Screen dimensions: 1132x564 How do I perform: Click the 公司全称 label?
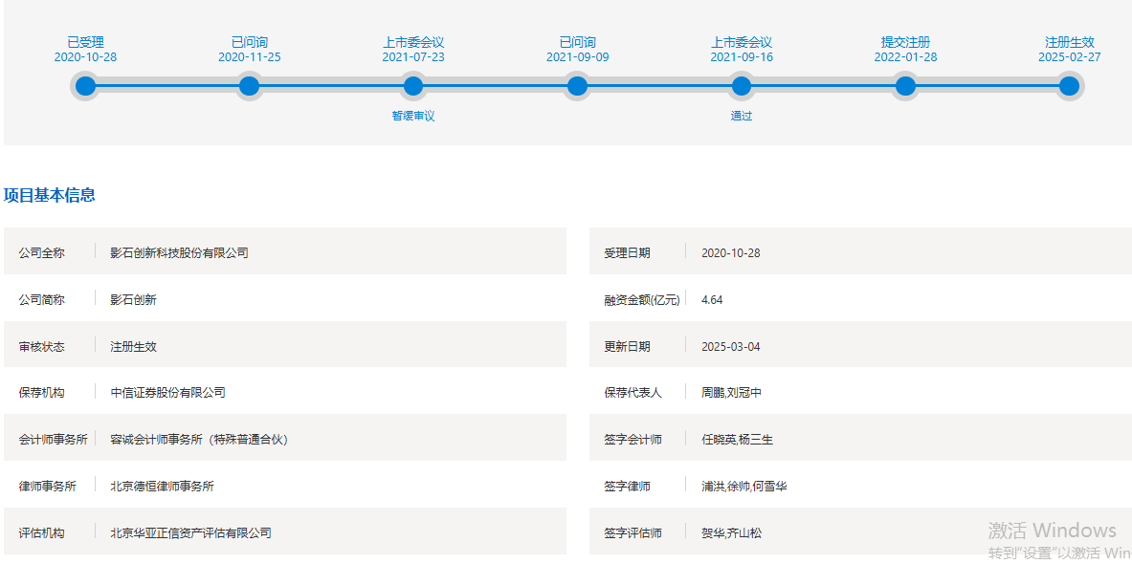click(41, 253)
